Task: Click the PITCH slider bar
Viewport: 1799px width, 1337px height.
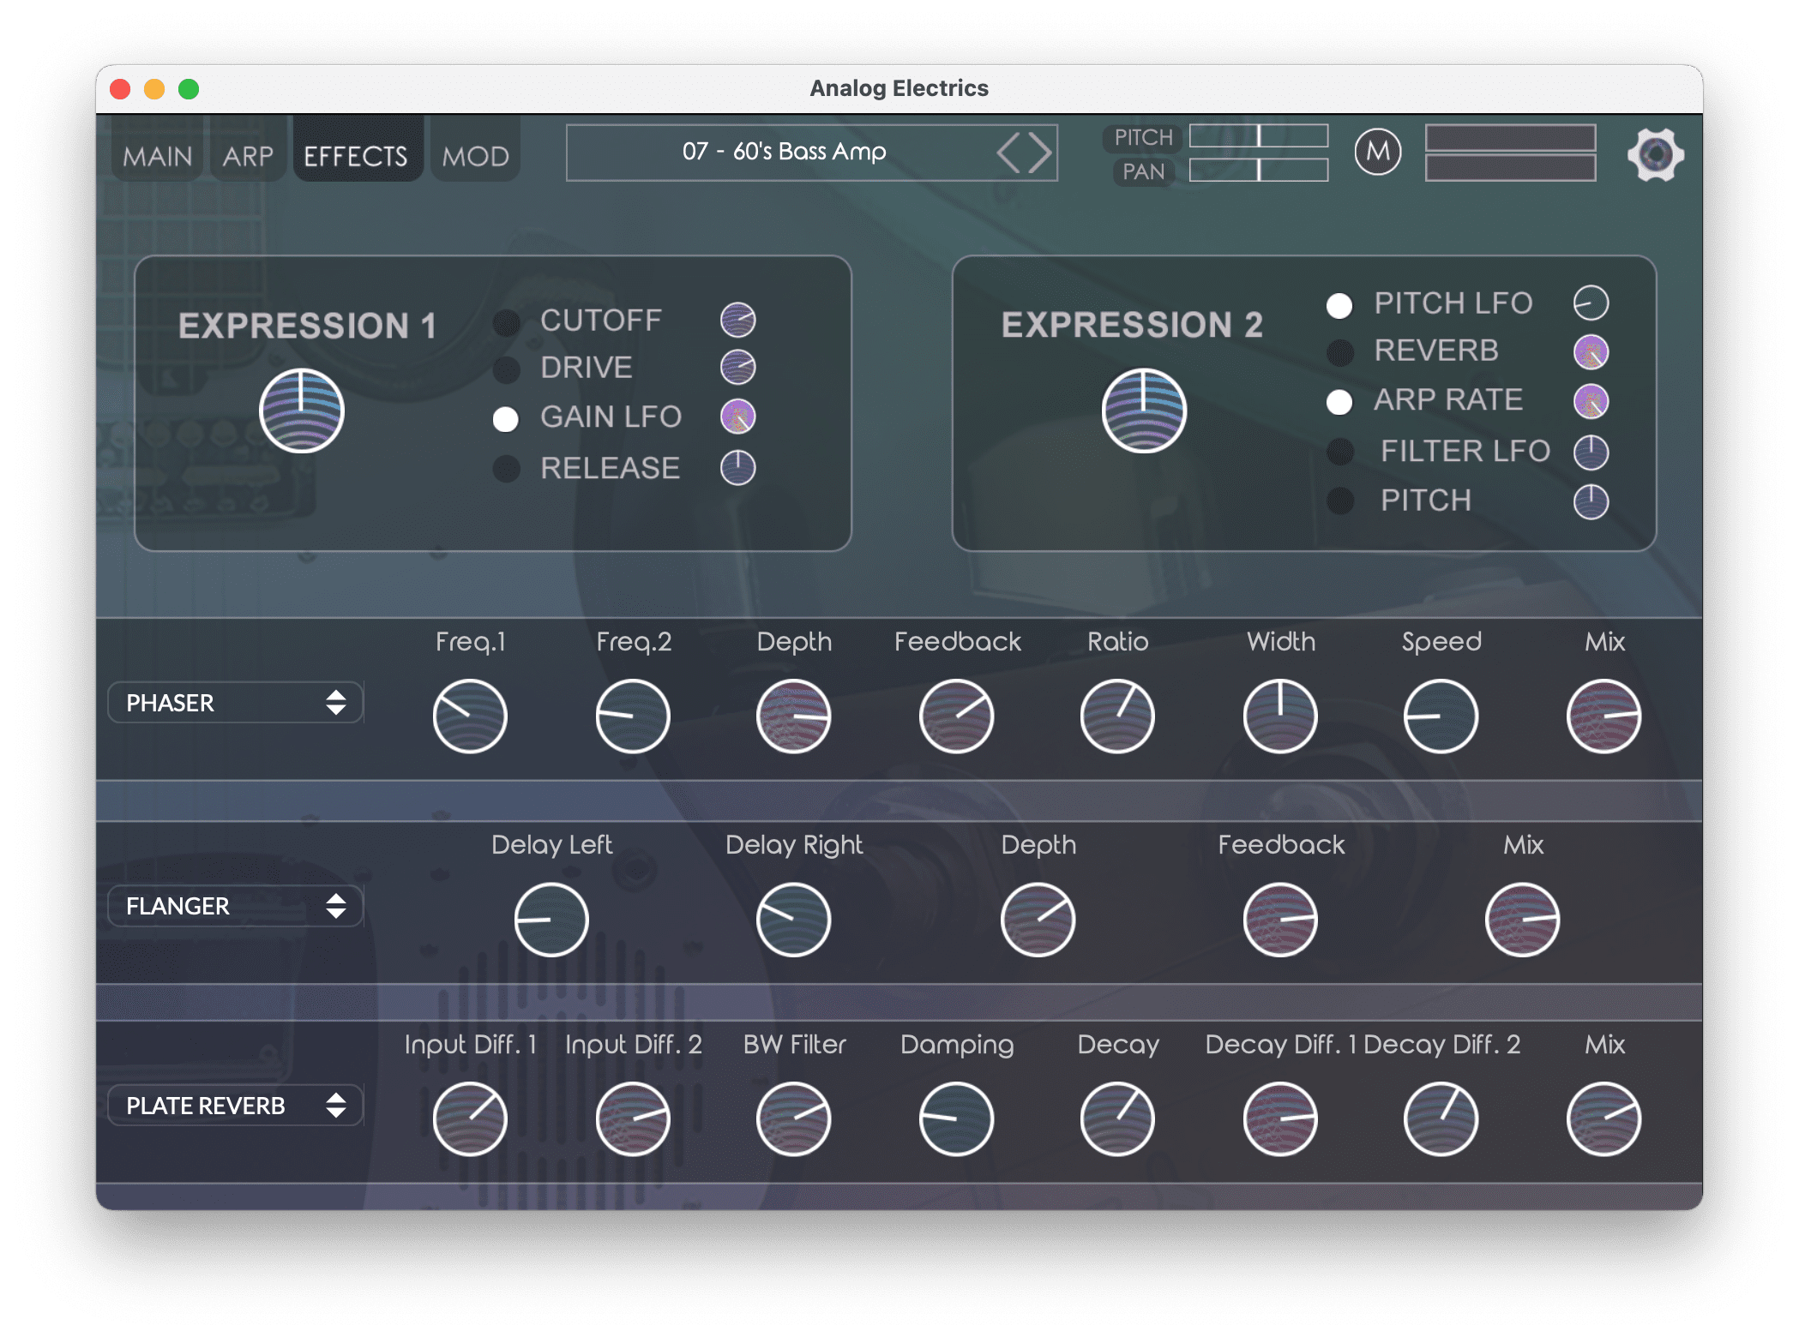Action: pos(1258,136)
